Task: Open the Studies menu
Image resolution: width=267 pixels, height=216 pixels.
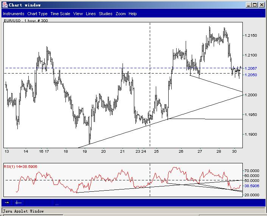Action: (106, 14)
